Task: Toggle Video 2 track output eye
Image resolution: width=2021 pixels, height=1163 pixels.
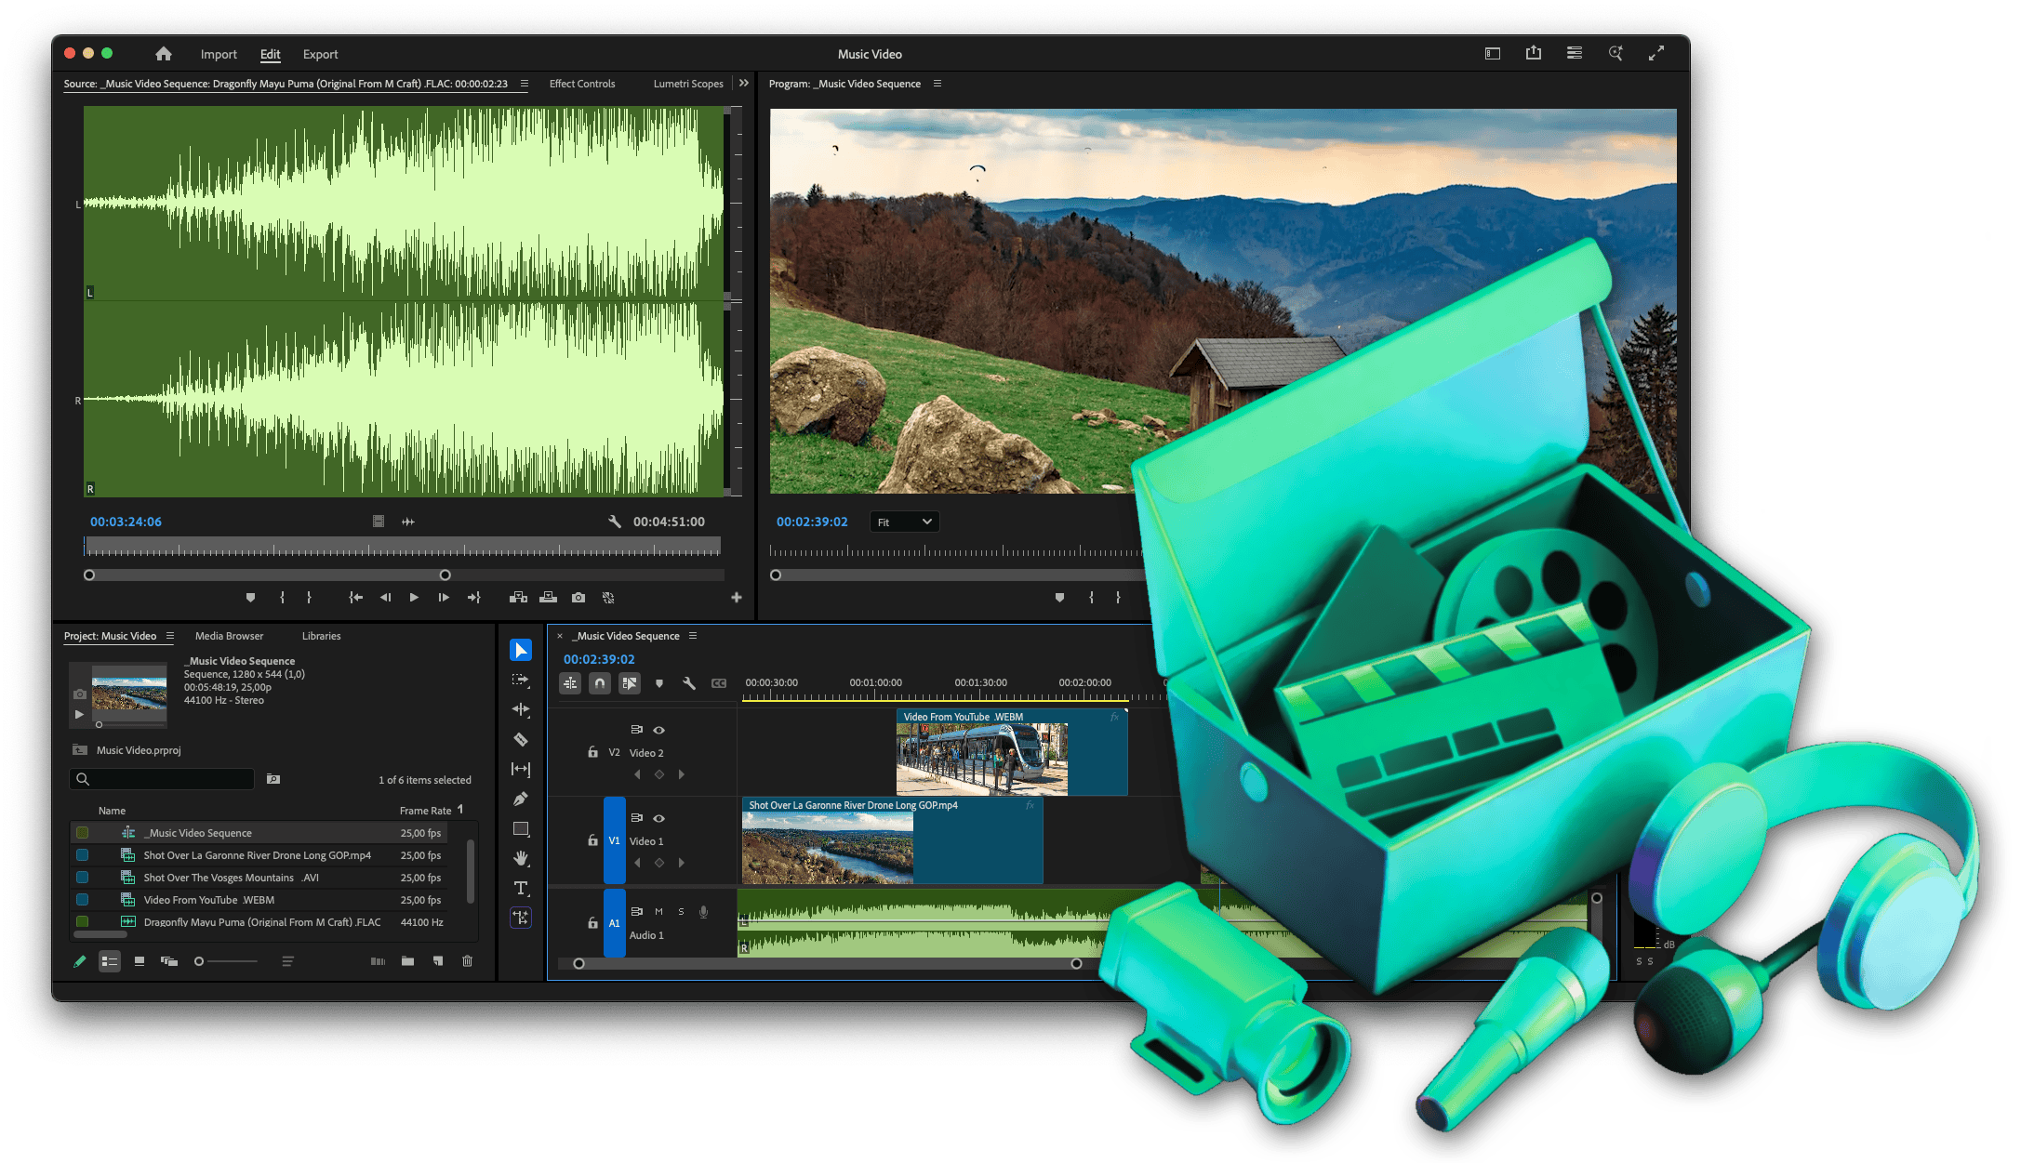Action: coord(658,730)
